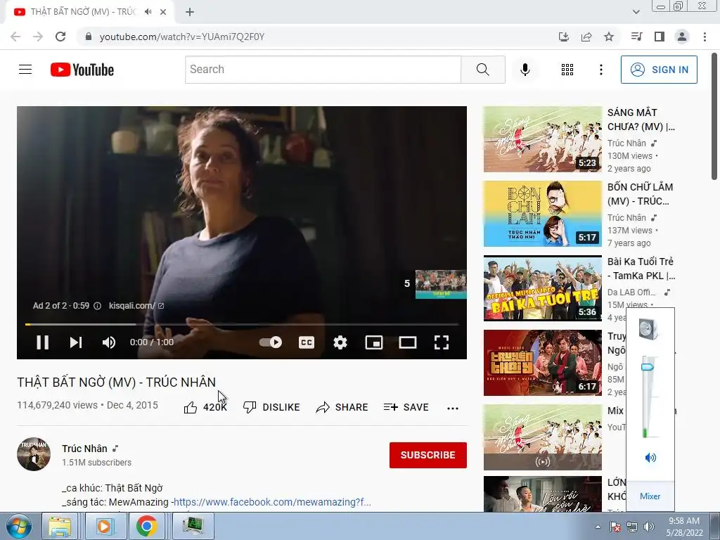Image resolution: width=720 pixels, height=540 pixels.
Task: Open more actions ellipsis below the video
Action: point(453,409)
